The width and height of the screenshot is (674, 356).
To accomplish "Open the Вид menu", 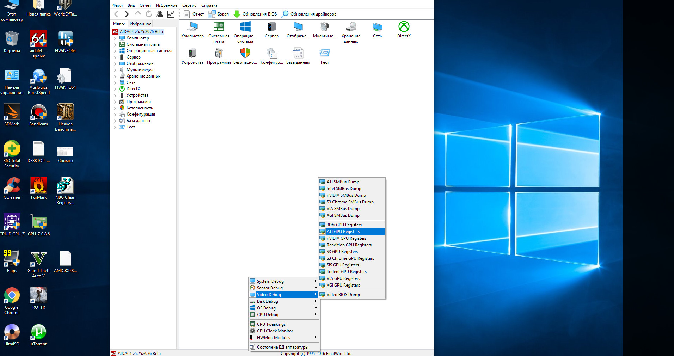I will coord(131,5).
